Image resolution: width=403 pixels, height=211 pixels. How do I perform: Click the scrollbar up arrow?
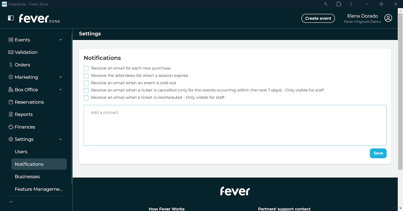(400, 11)
